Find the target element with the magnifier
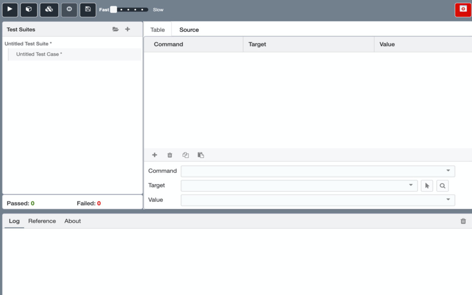 (442, 185)
